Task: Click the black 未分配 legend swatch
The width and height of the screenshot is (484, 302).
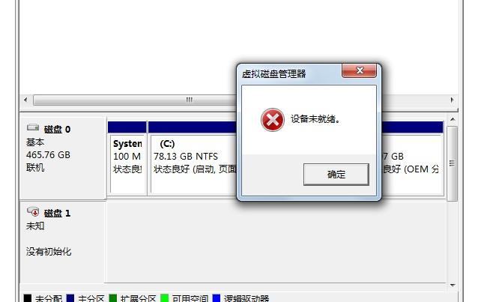Action: click(28, 298)
